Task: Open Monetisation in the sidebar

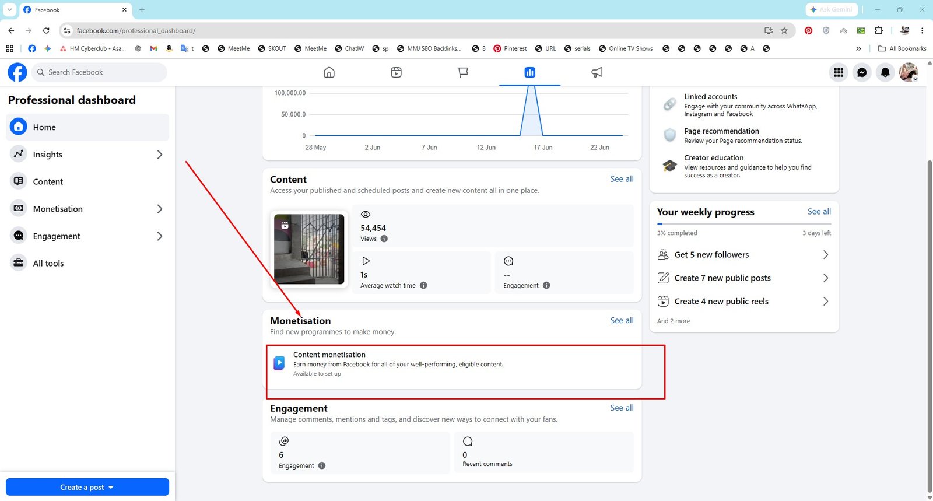Action: pos(87,209)
